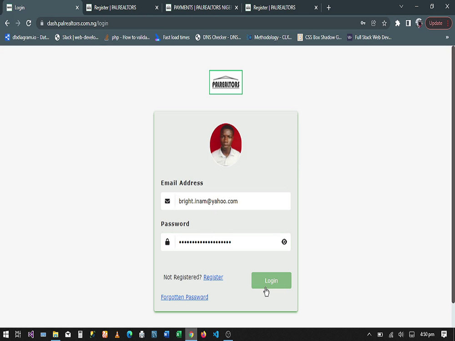Click the user profile photo
The height and width of the screenshot is (341, 455).
coord(226,145)
